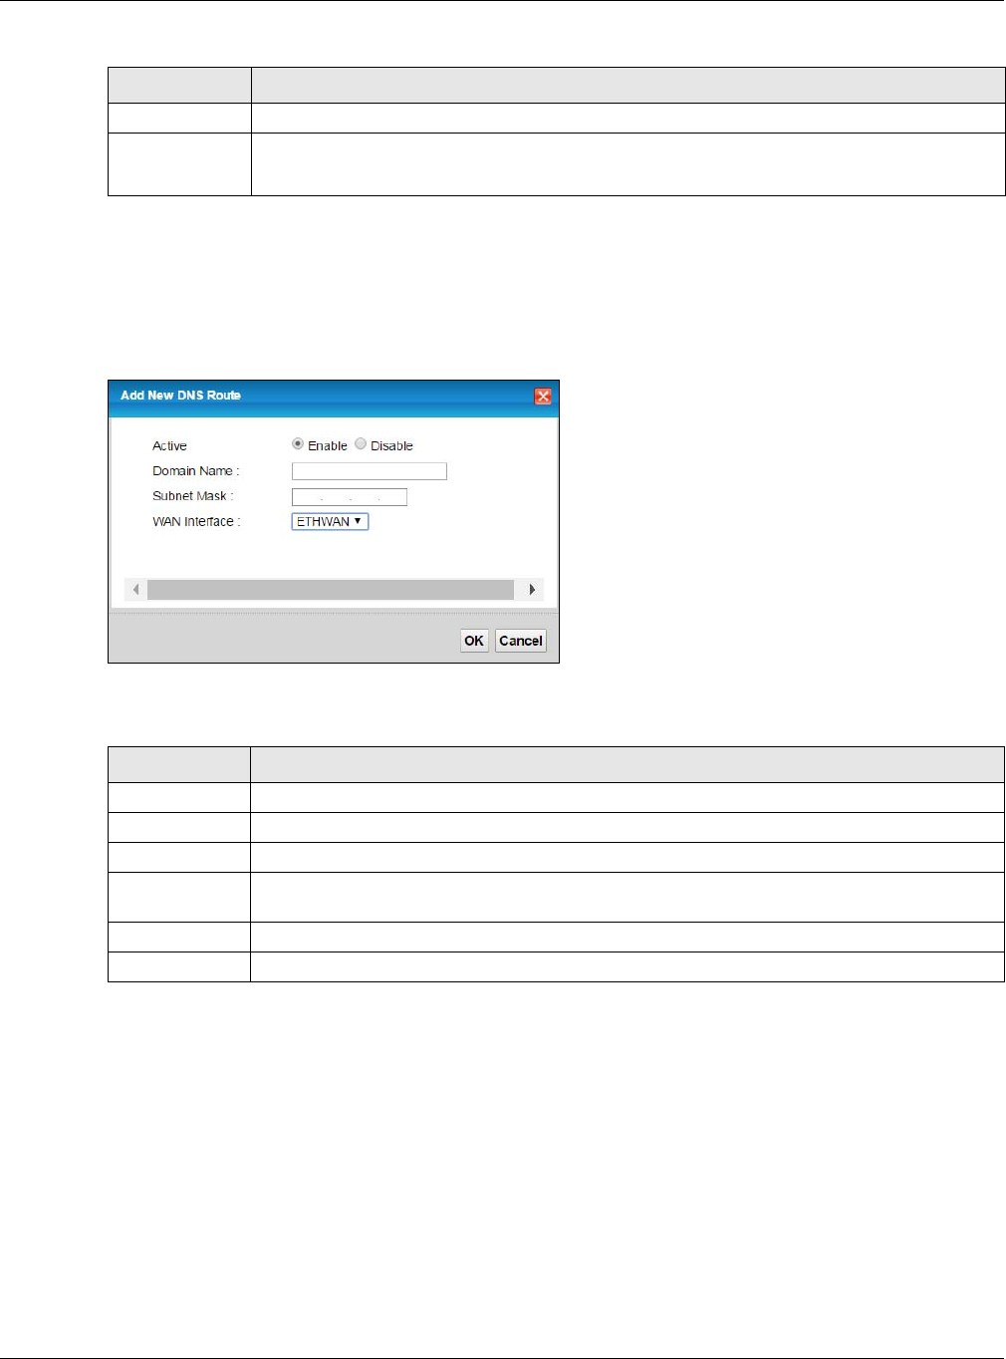Select the Enable radio button
This screenshot has width=1006, height=1359.
pyautogui.click(x=298, y=444)
